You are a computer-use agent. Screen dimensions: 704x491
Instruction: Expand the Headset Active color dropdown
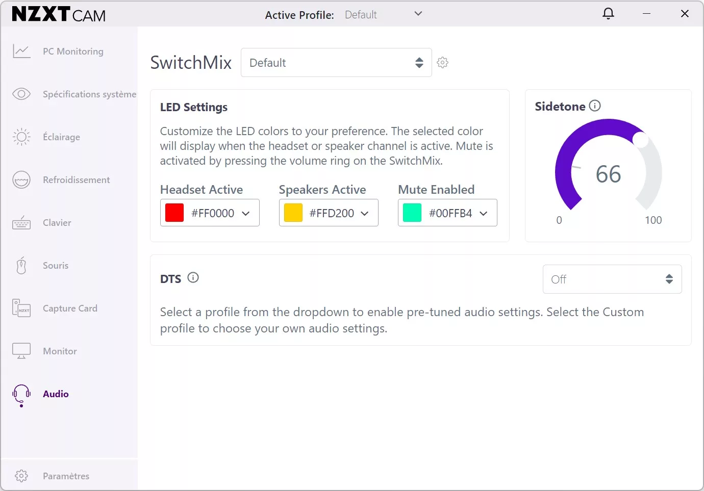[x=245, y=213]
